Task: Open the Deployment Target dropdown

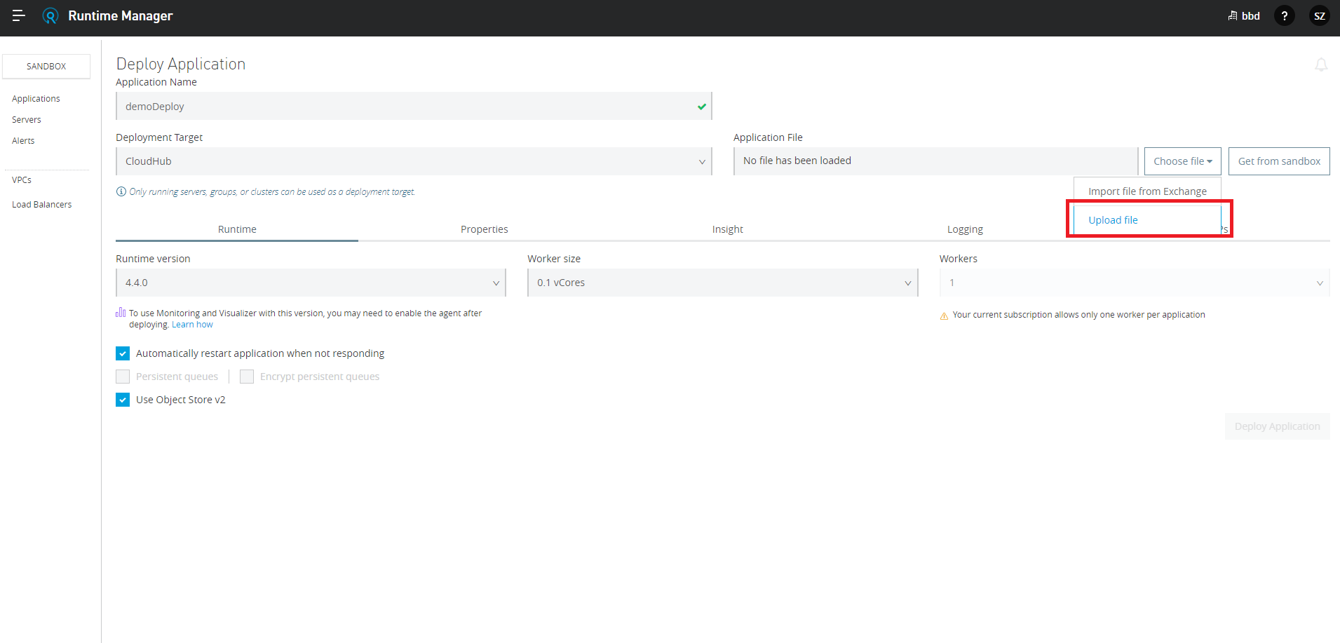Action: pos(702,161)
